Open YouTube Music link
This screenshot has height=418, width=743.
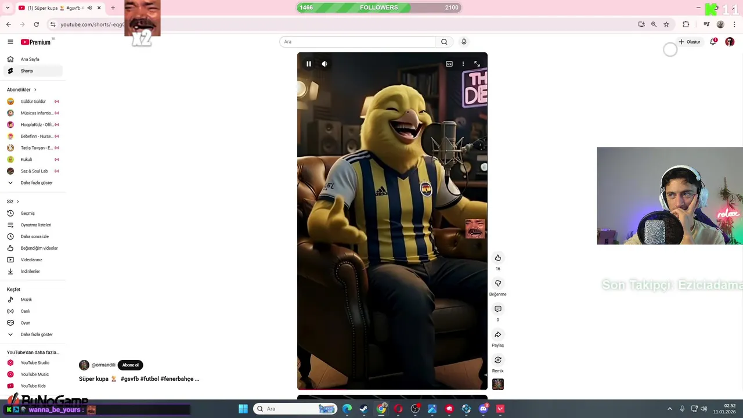33,374
